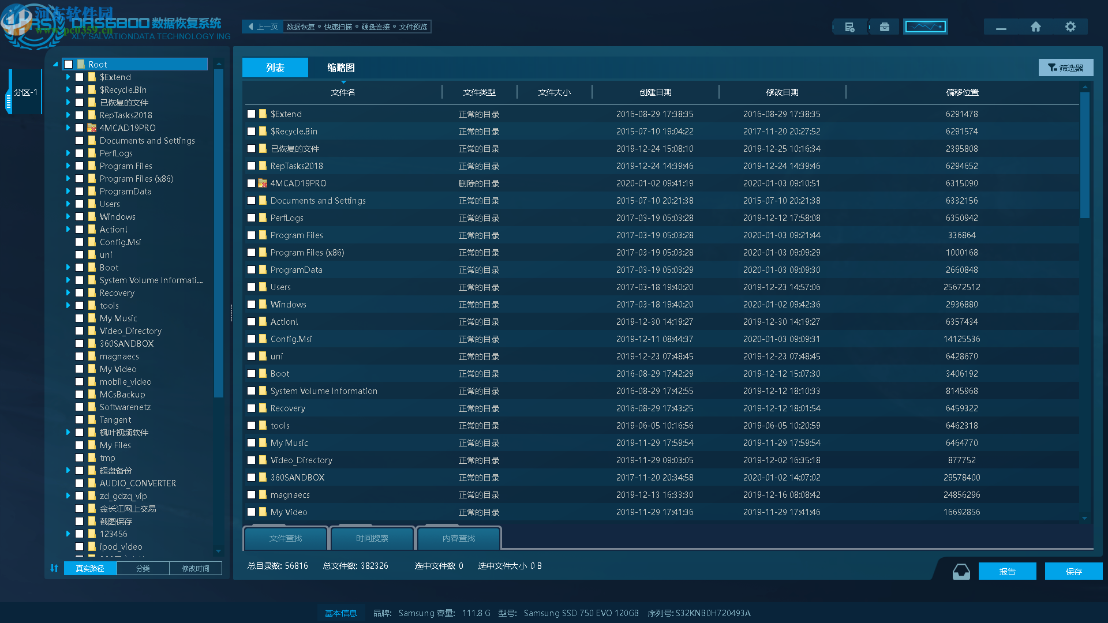
Task: Click the file list vertical scrollbar
Action: [x=1085, y=156]
